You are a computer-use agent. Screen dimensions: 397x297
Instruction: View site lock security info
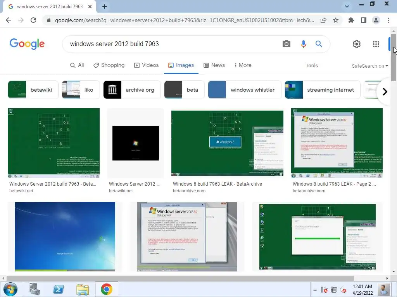[49, 20]
